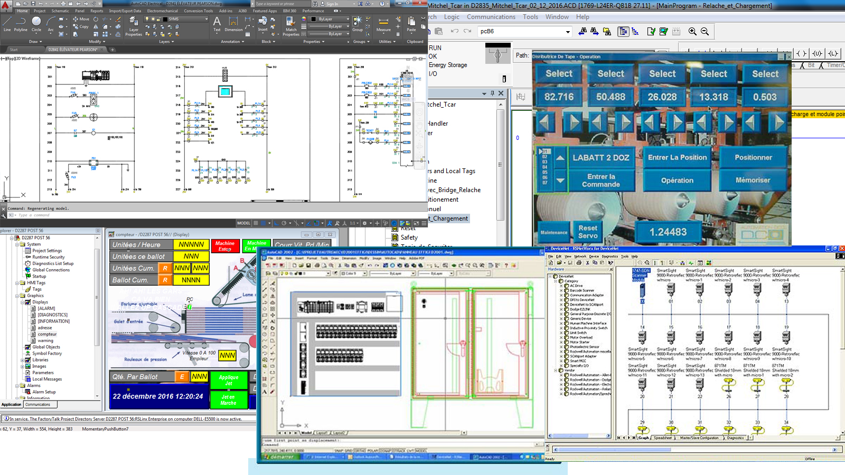Image resolution: width=845 pixels, height=475 pixels.
Task: Click RSNetWorx horizontal scrollbar at bottom
Action: tap(697, 450)
